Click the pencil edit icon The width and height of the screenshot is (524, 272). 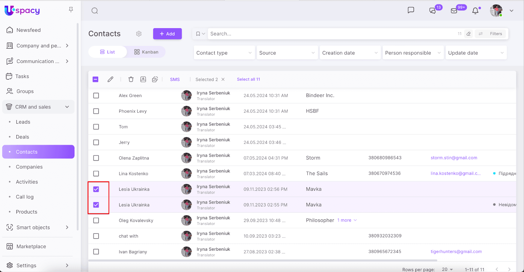point(110,79)
